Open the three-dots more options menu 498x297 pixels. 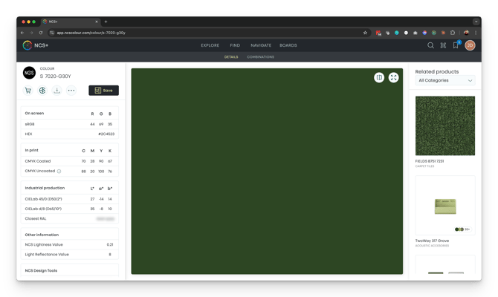(x=71, y=91)
